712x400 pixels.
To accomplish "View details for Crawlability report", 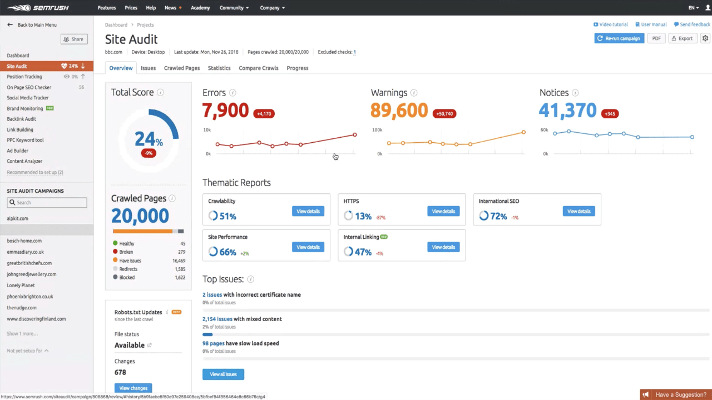I will (x=308, y=211).
